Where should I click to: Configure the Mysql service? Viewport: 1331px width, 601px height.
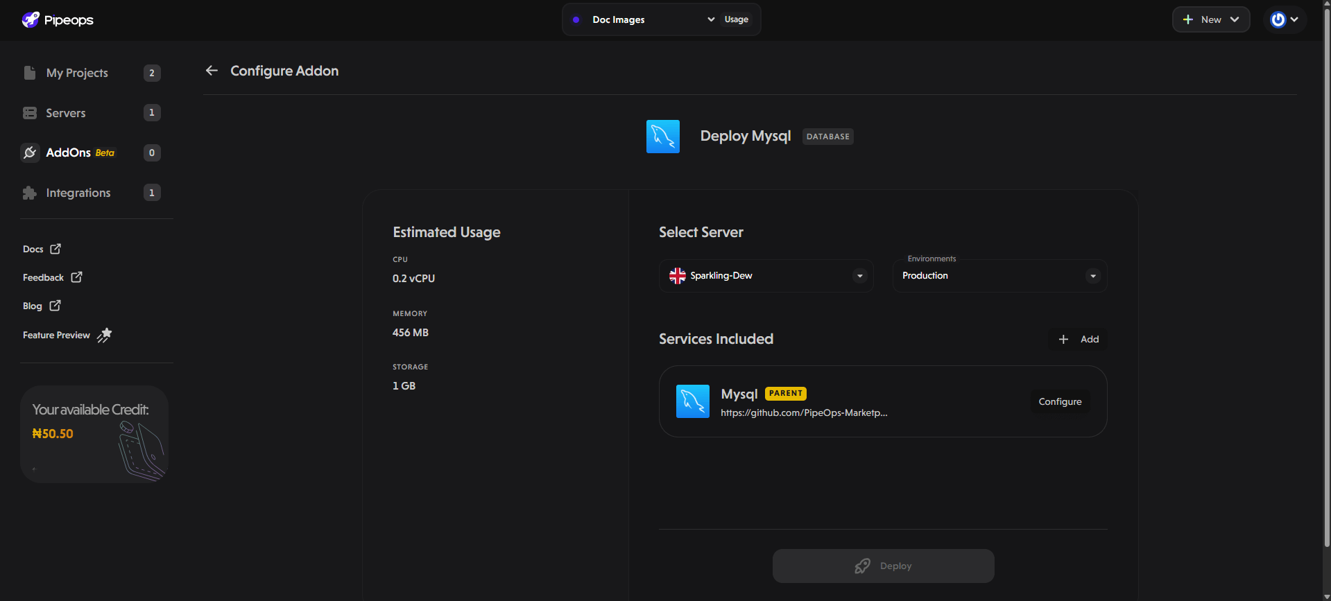1060,401
